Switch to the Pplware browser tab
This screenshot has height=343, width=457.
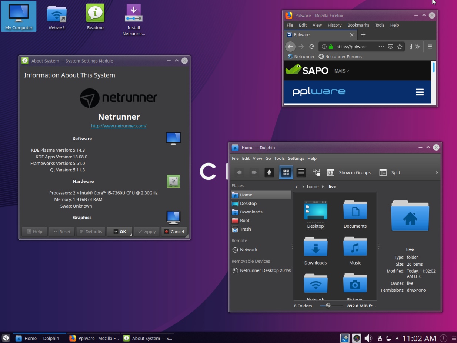pyautogui.click(x=318, y=34)
